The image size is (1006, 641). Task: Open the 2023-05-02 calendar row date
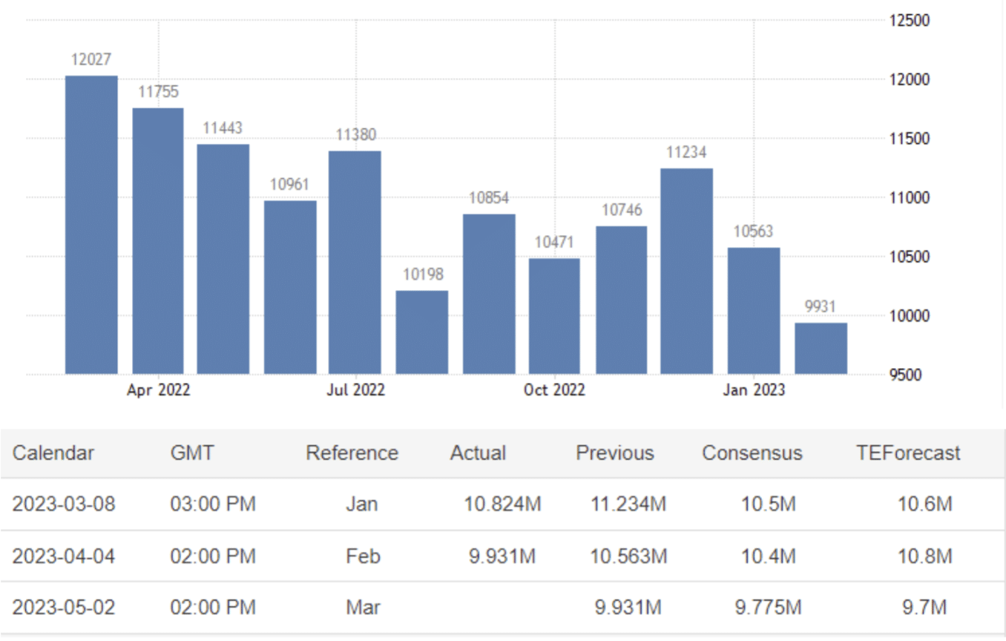(x=64, y=608)
